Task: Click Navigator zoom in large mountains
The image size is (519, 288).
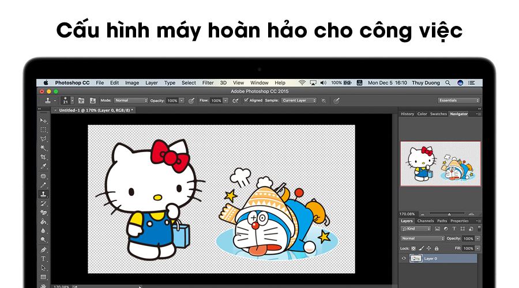Action: (x=471, y=214)
